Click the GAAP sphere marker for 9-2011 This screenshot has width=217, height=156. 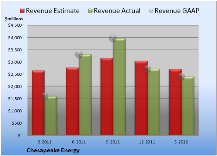(x=113, y=38)
